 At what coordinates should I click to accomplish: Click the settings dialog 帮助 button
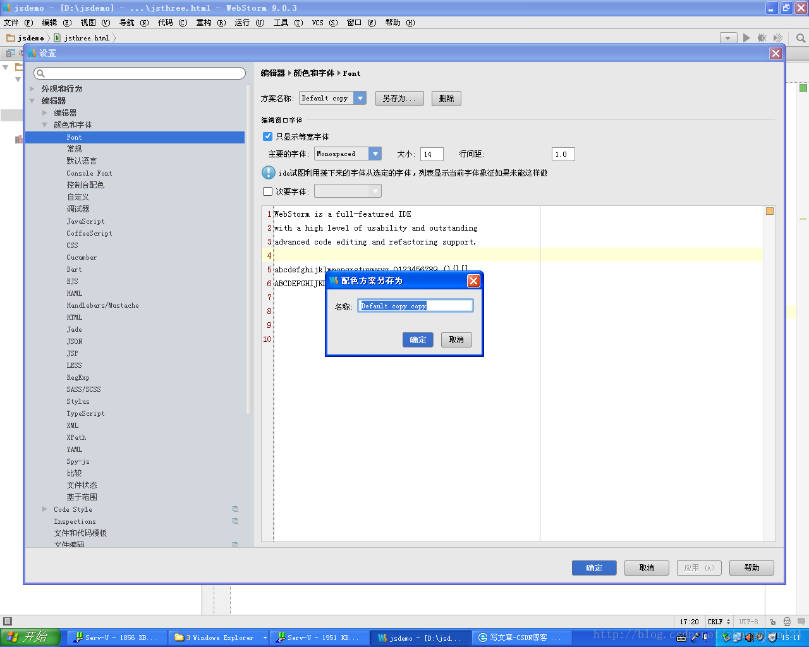pos(751,568)
